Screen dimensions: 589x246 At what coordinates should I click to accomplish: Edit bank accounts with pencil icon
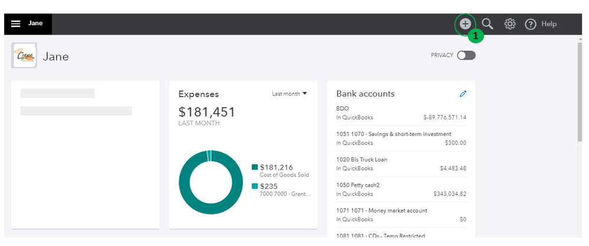[x=463, y=94]
